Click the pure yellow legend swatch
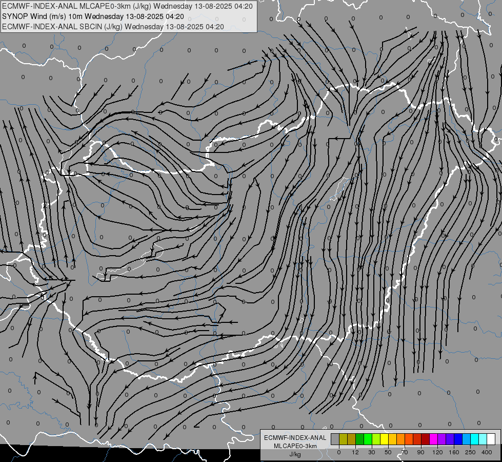Screen dimensions: 502x462 coord(384,439)
